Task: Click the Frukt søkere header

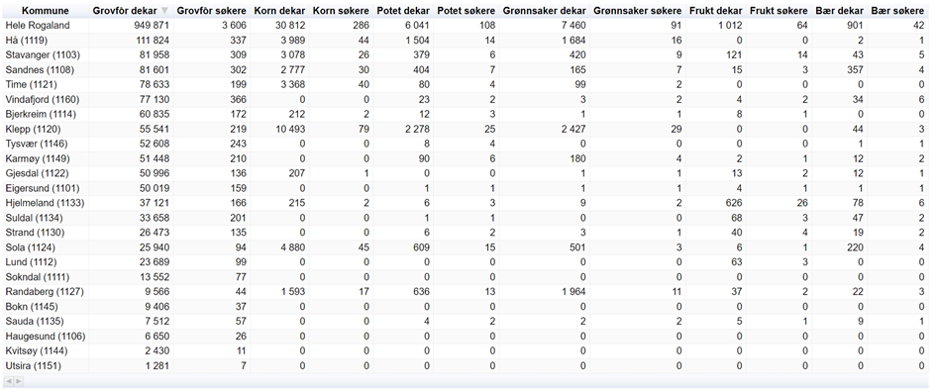Action: [x=779, y=11]
